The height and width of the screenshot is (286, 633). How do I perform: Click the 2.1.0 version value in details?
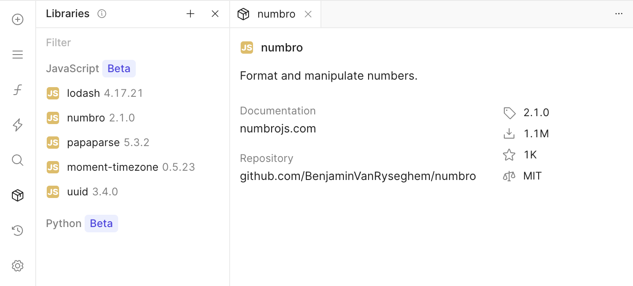click(x=536, y=113)
